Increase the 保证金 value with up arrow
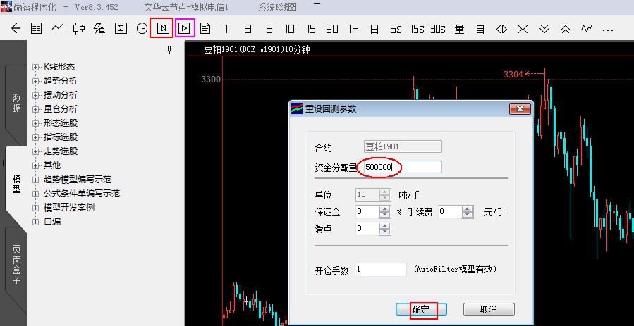 tap(384, 208)
